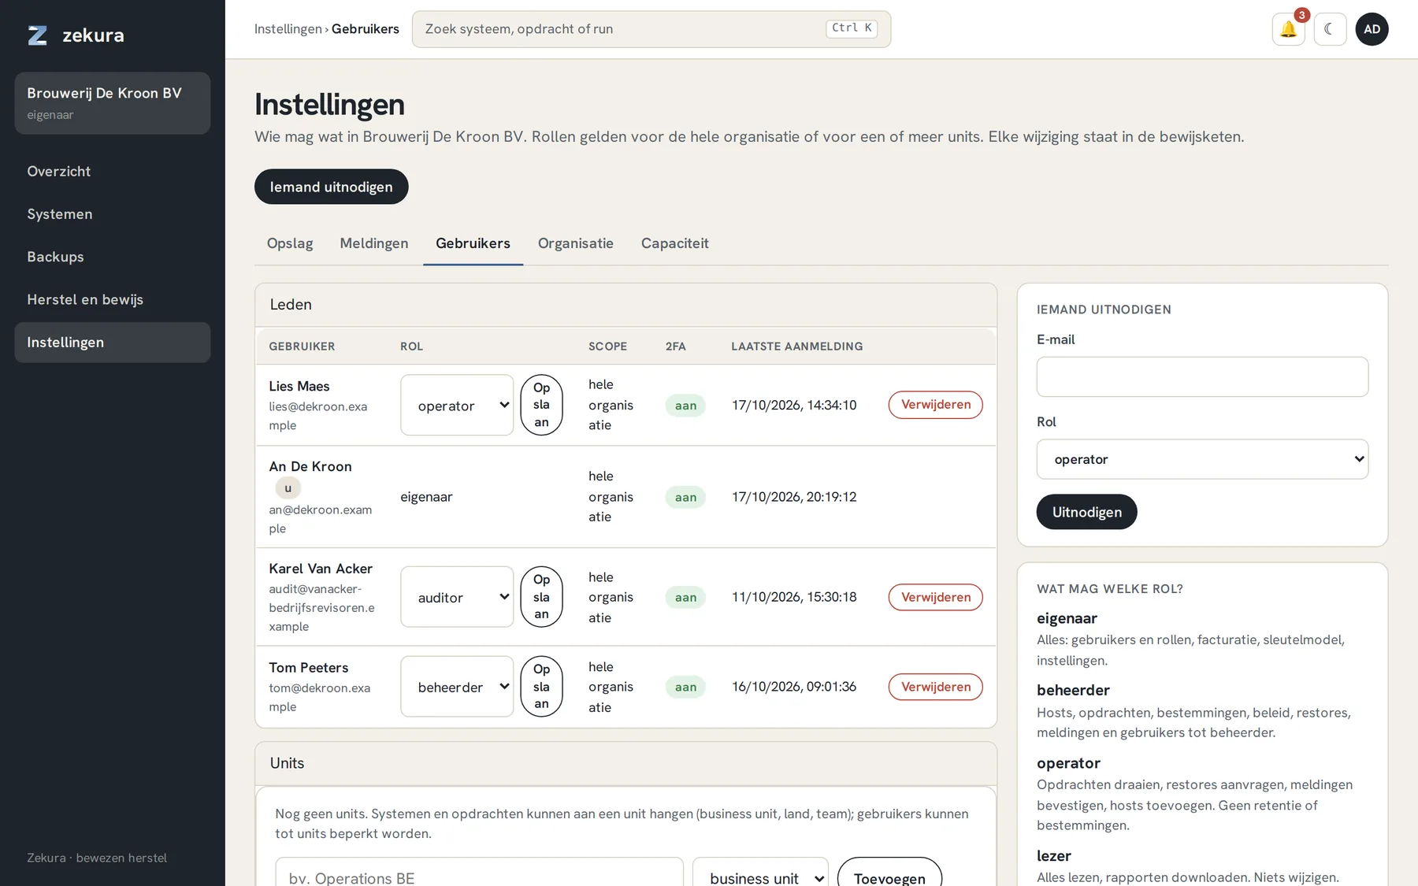Click the timestamp 11/10/2026, 15:30:18
1418x886 pixels.
[x=794, y=597]
